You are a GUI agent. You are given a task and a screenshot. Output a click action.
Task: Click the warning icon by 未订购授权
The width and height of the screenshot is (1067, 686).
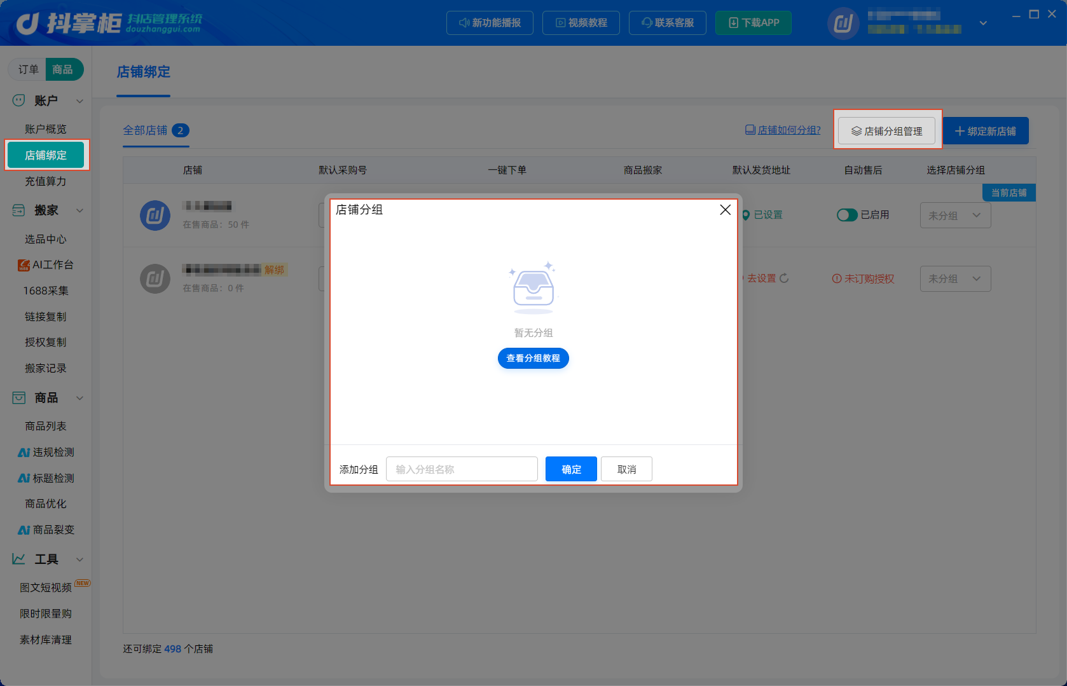click(837, 279)
